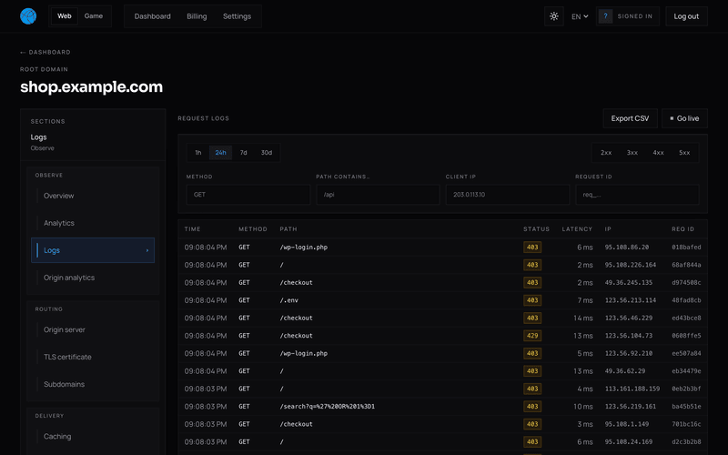Select the 24h time range
The image size is (728, 455).
pos(220,152)
